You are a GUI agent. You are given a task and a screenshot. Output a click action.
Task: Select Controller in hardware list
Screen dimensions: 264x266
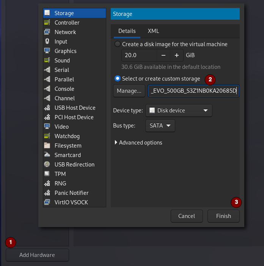(x=74, y=23)
